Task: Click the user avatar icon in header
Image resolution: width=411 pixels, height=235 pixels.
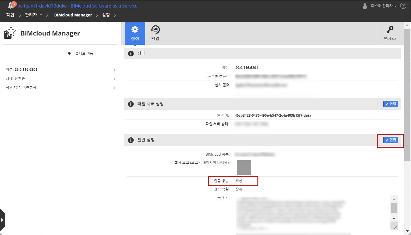Action: coord(365,6)
